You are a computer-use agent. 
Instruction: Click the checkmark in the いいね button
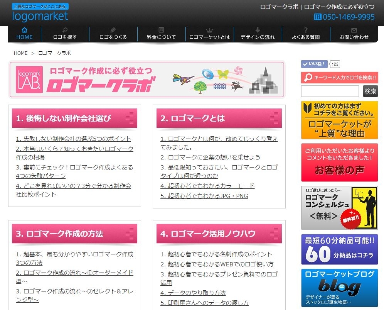(305, 64)
